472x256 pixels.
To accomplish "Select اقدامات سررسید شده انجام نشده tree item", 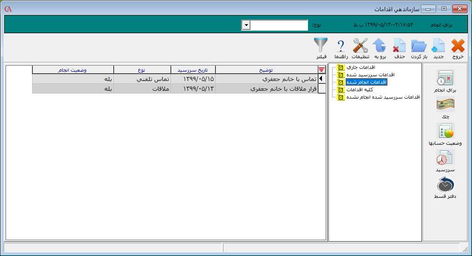I will coord(383,97).
